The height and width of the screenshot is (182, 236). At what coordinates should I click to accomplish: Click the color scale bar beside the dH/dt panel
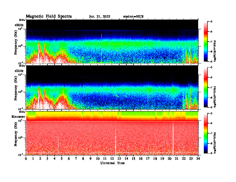[x=206, y=42]
